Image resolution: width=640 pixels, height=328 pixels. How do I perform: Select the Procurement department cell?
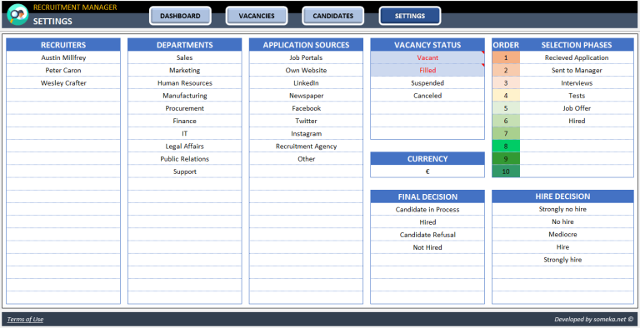click(x=184, y=108)
